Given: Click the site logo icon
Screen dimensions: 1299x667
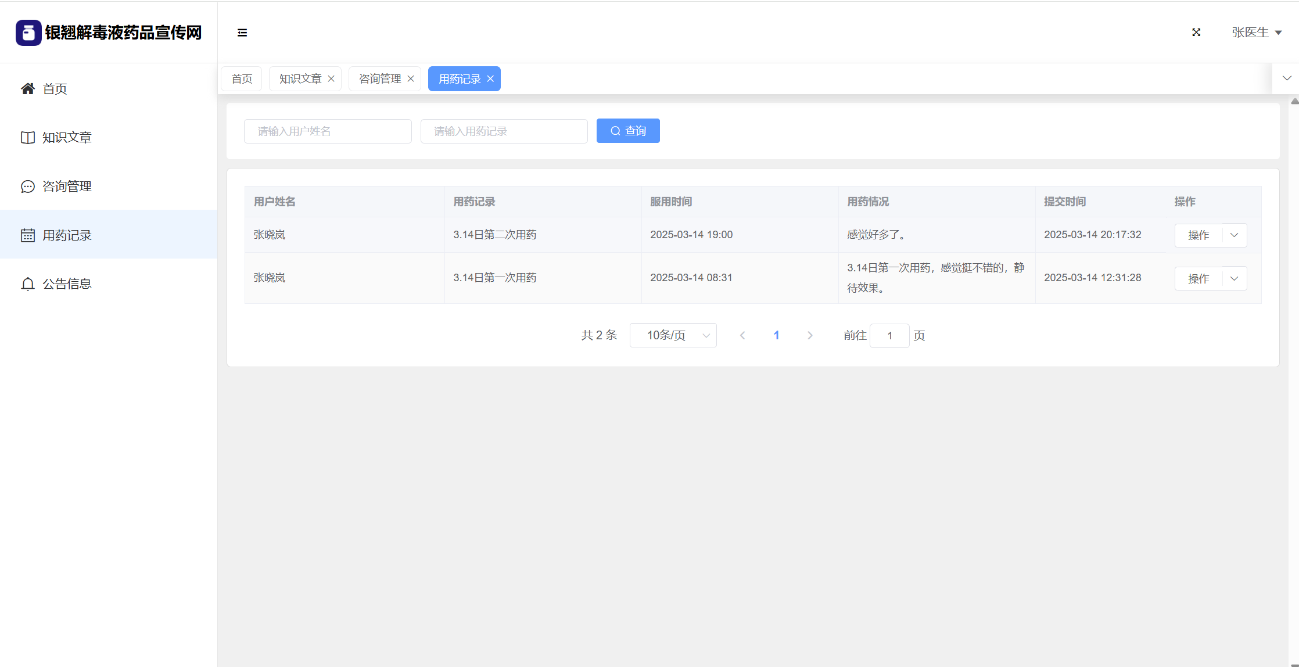Looking at the screenshot, I should [x=28, y=33].
